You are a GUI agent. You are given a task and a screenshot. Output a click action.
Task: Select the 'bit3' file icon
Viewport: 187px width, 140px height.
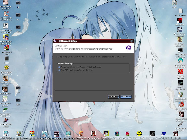point(18,88)
